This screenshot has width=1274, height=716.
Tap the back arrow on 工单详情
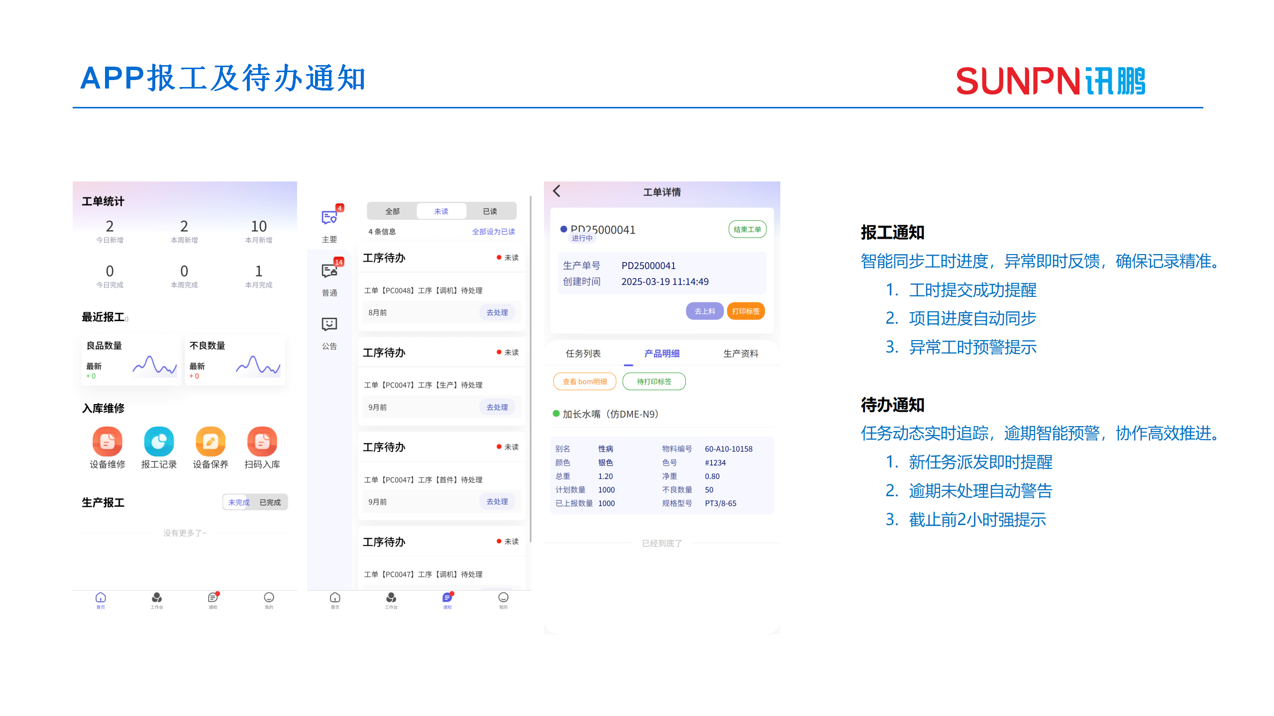[x=556, y=191]
